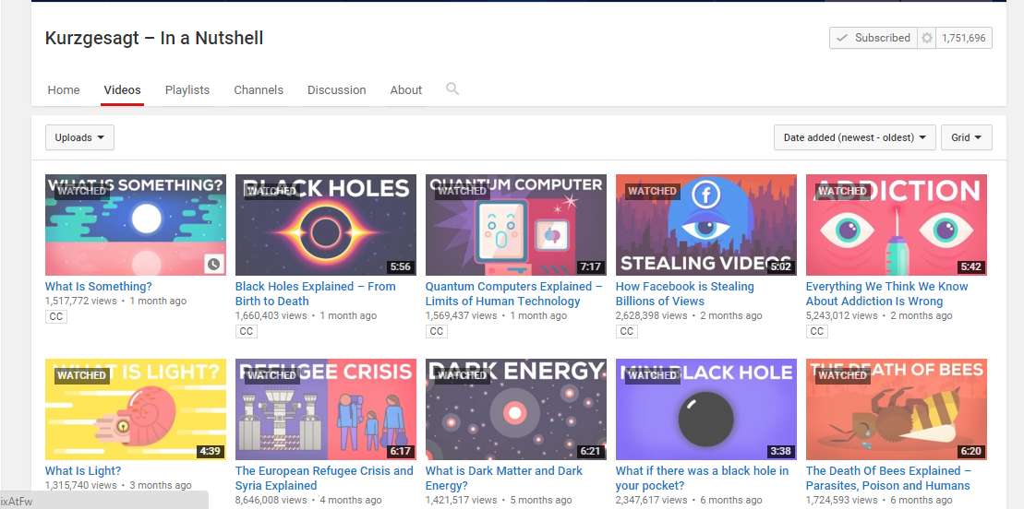Open Everything We Think About Addiction link

tap(886, 293)
